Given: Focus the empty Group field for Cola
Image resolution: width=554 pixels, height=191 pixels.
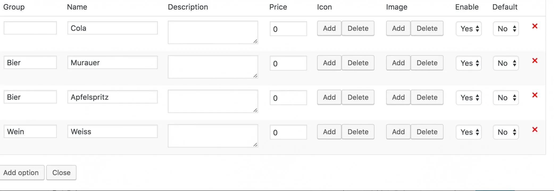Looking at the screenshot, I should (30, 28).
